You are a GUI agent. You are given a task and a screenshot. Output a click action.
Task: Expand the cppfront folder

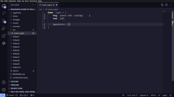pyautogui.click(x=22, y=13)
